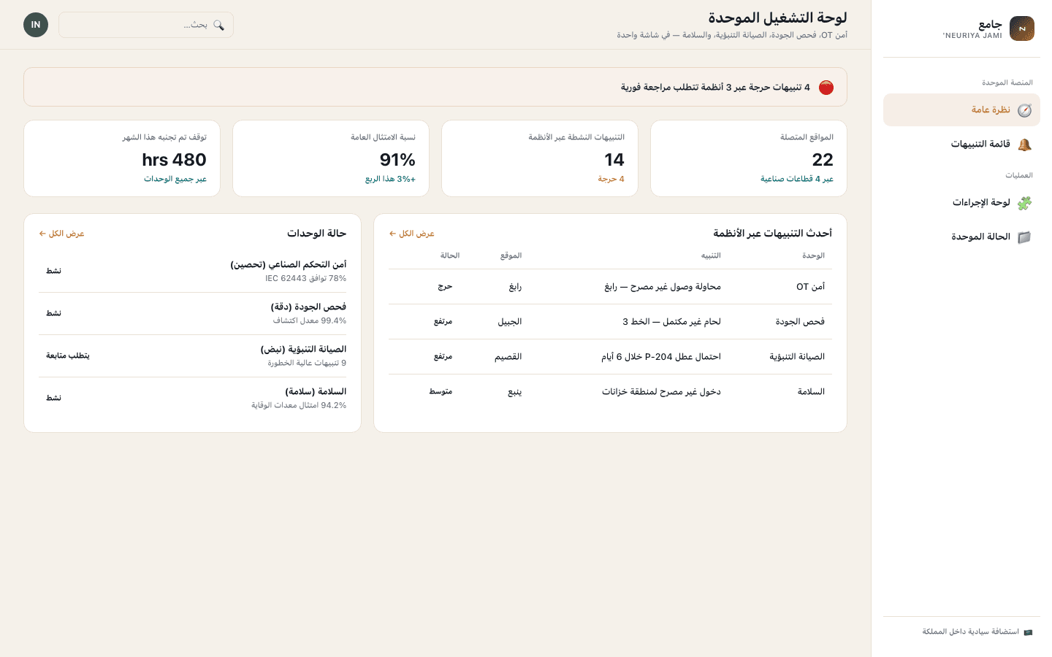The image size is (1052, 657).
Task: Click the red critical alert indicator icon
Action: (826, 88)
